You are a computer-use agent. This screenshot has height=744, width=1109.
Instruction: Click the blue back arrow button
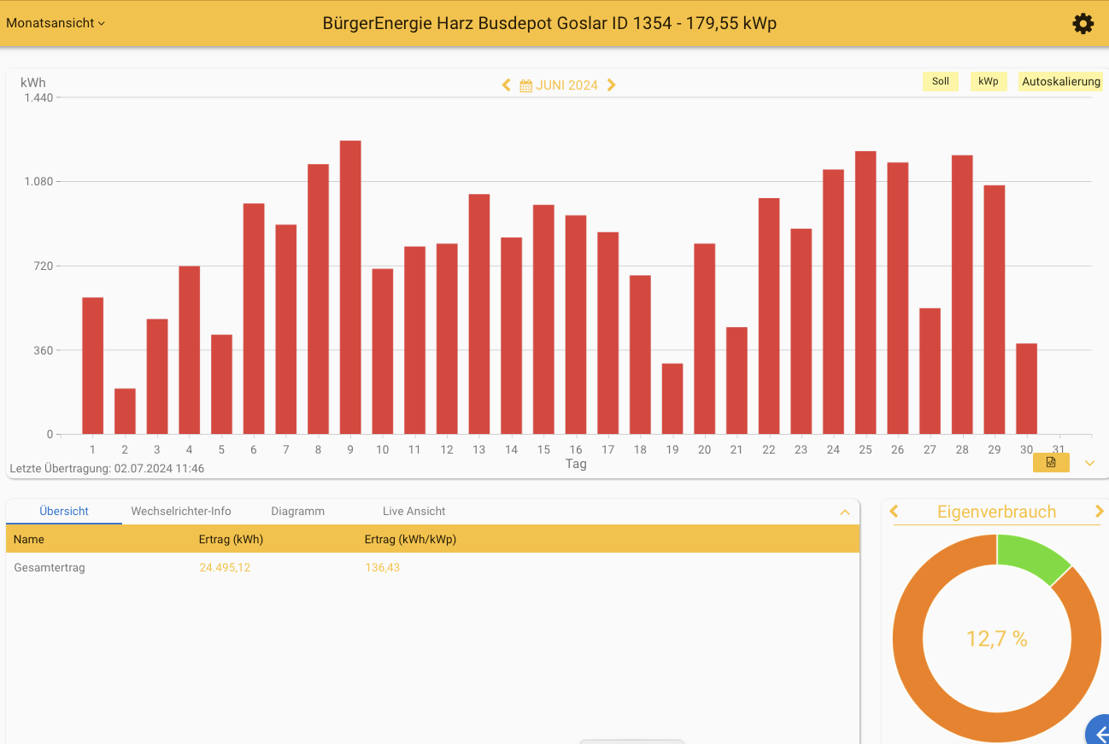point(1100,733)
